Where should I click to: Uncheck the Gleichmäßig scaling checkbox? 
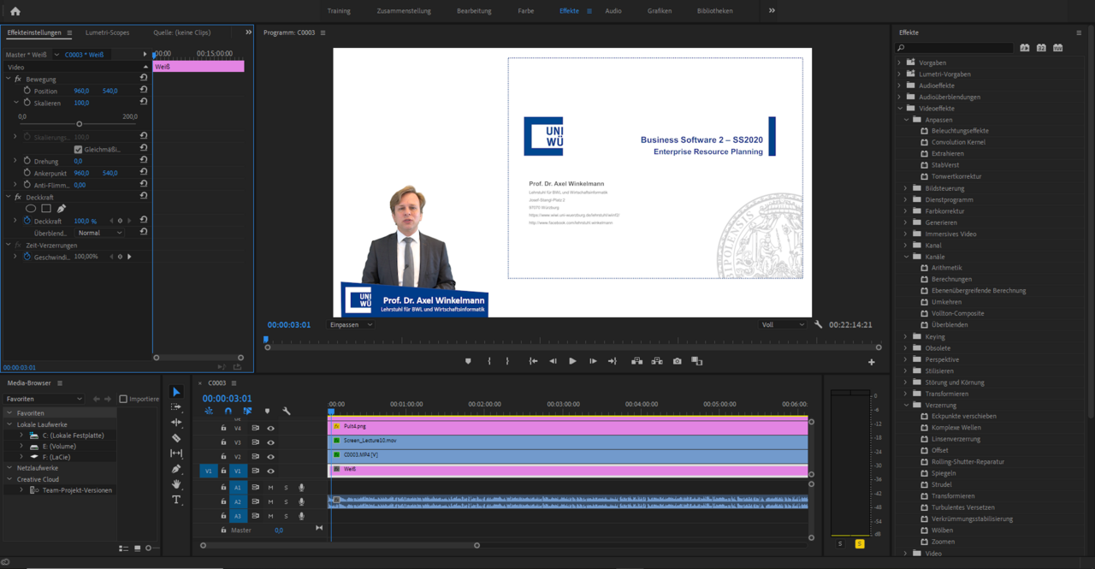[x=78, y=149]
